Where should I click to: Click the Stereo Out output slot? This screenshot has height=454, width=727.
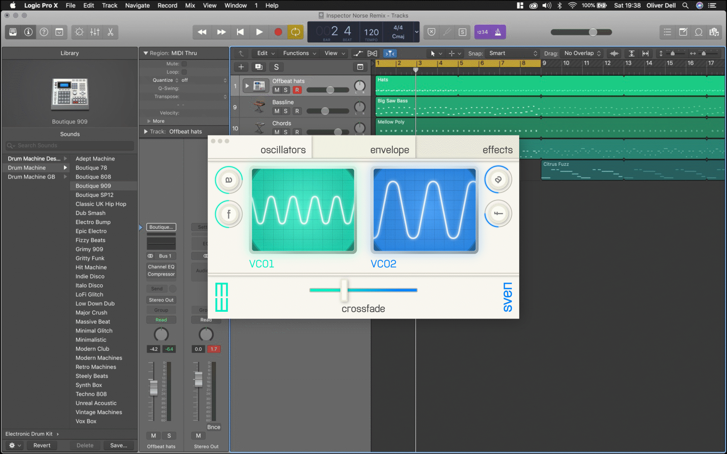(161, 300)
